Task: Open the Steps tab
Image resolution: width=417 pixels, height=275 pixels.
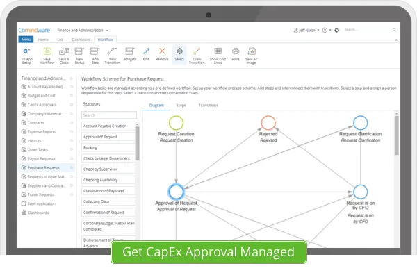Action: (x=181, y=106)
